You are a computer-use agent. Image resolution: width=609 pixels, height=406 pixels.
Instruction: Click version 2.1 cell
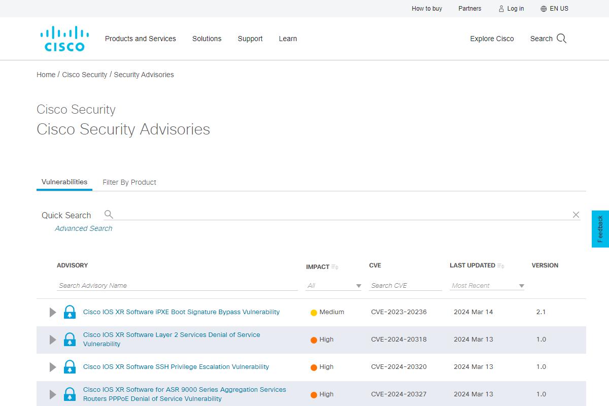point(541,312)
